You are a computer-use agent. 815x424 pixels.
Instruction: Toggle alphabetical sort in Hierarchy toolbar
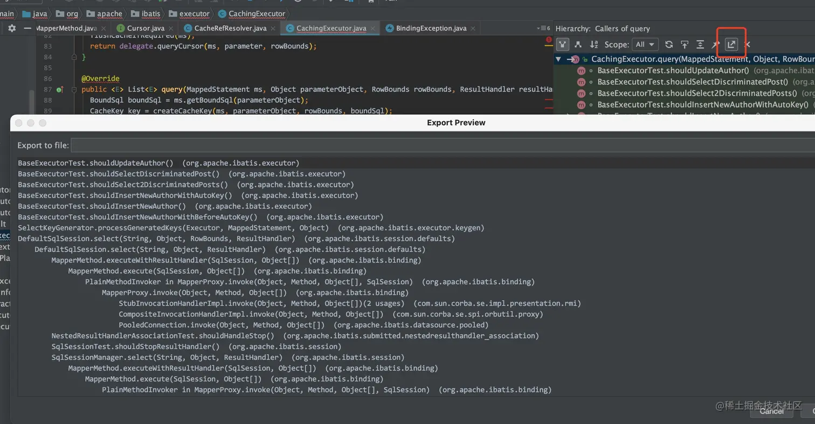click(593, 45)
